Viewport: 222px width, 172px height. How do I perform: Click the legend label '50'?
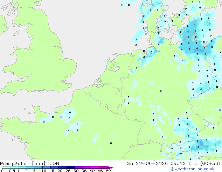click(x=108, y=171)
